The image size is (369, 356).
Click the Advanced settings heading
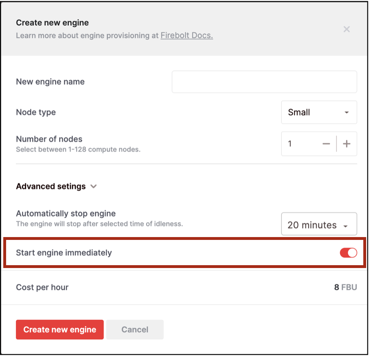tap(51, 187)
